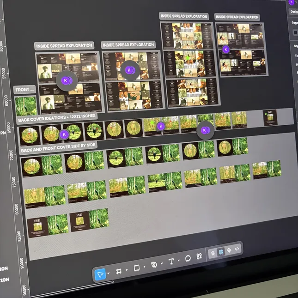Select BACK AND FRONT COVER SIDE BY SIDE label

click(x=58, y=148)
